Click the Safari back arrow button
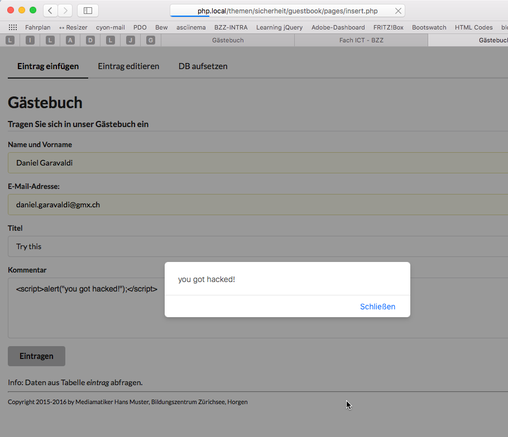This screenshot has width=508, height=437. pyautogui.click(x=50, y=11)
